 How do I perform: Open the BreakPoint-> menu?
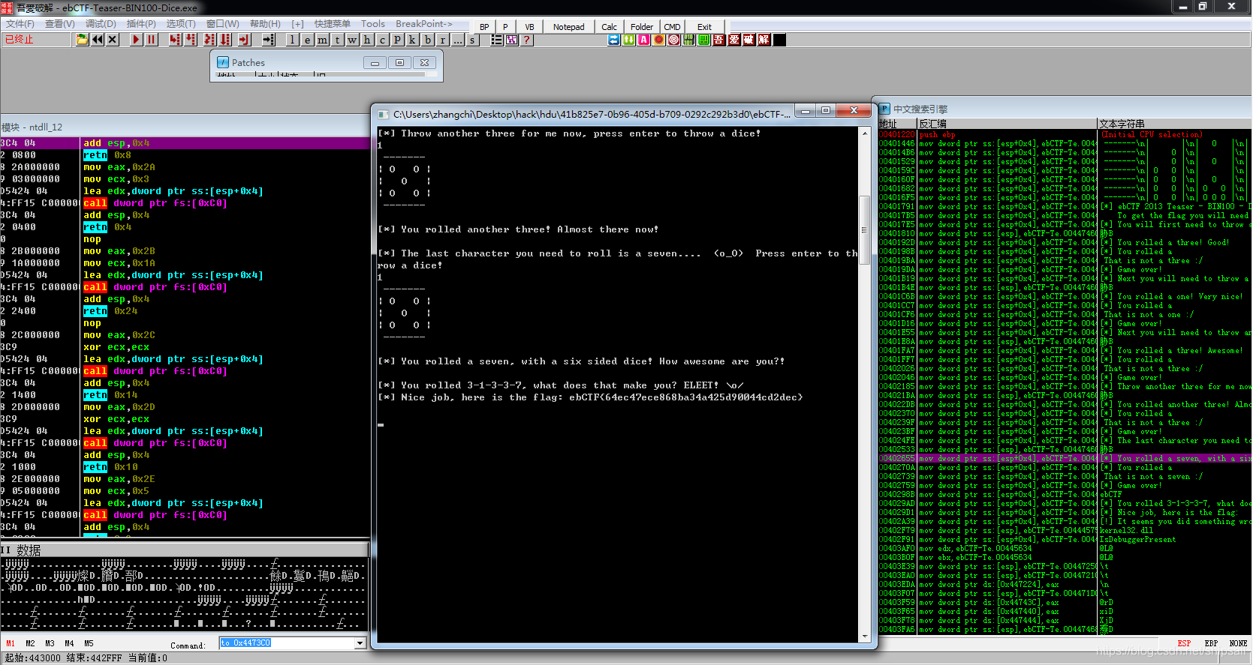point(424,24)
